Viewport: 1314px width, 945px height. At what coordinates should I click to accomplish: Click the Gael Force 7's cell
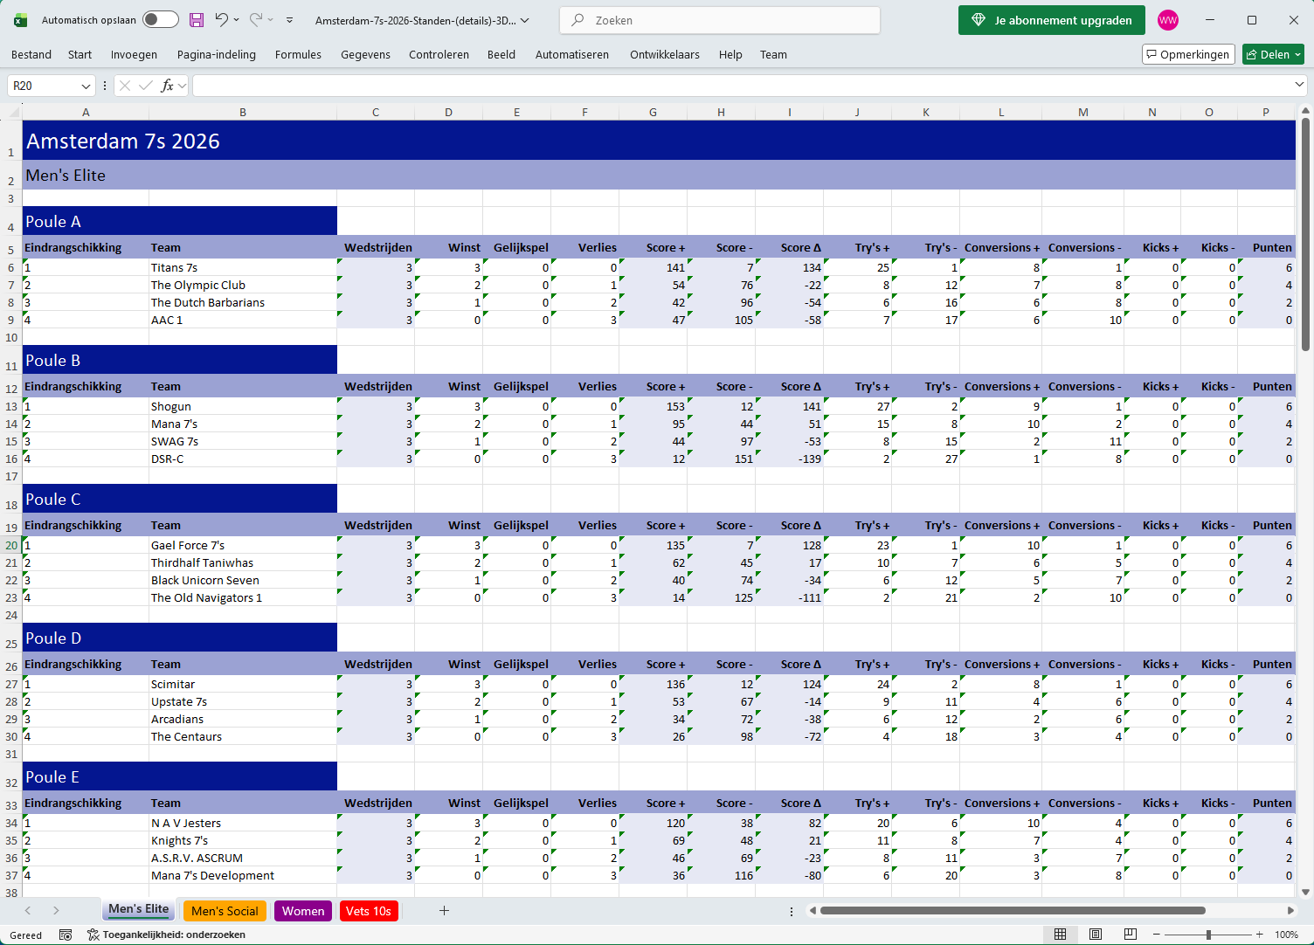click(243, 545)
